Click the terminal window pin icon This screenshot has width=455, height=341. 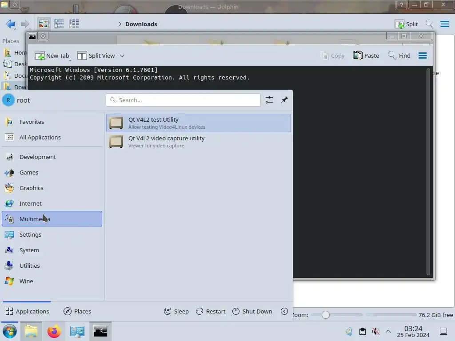[x=43, y=36]
